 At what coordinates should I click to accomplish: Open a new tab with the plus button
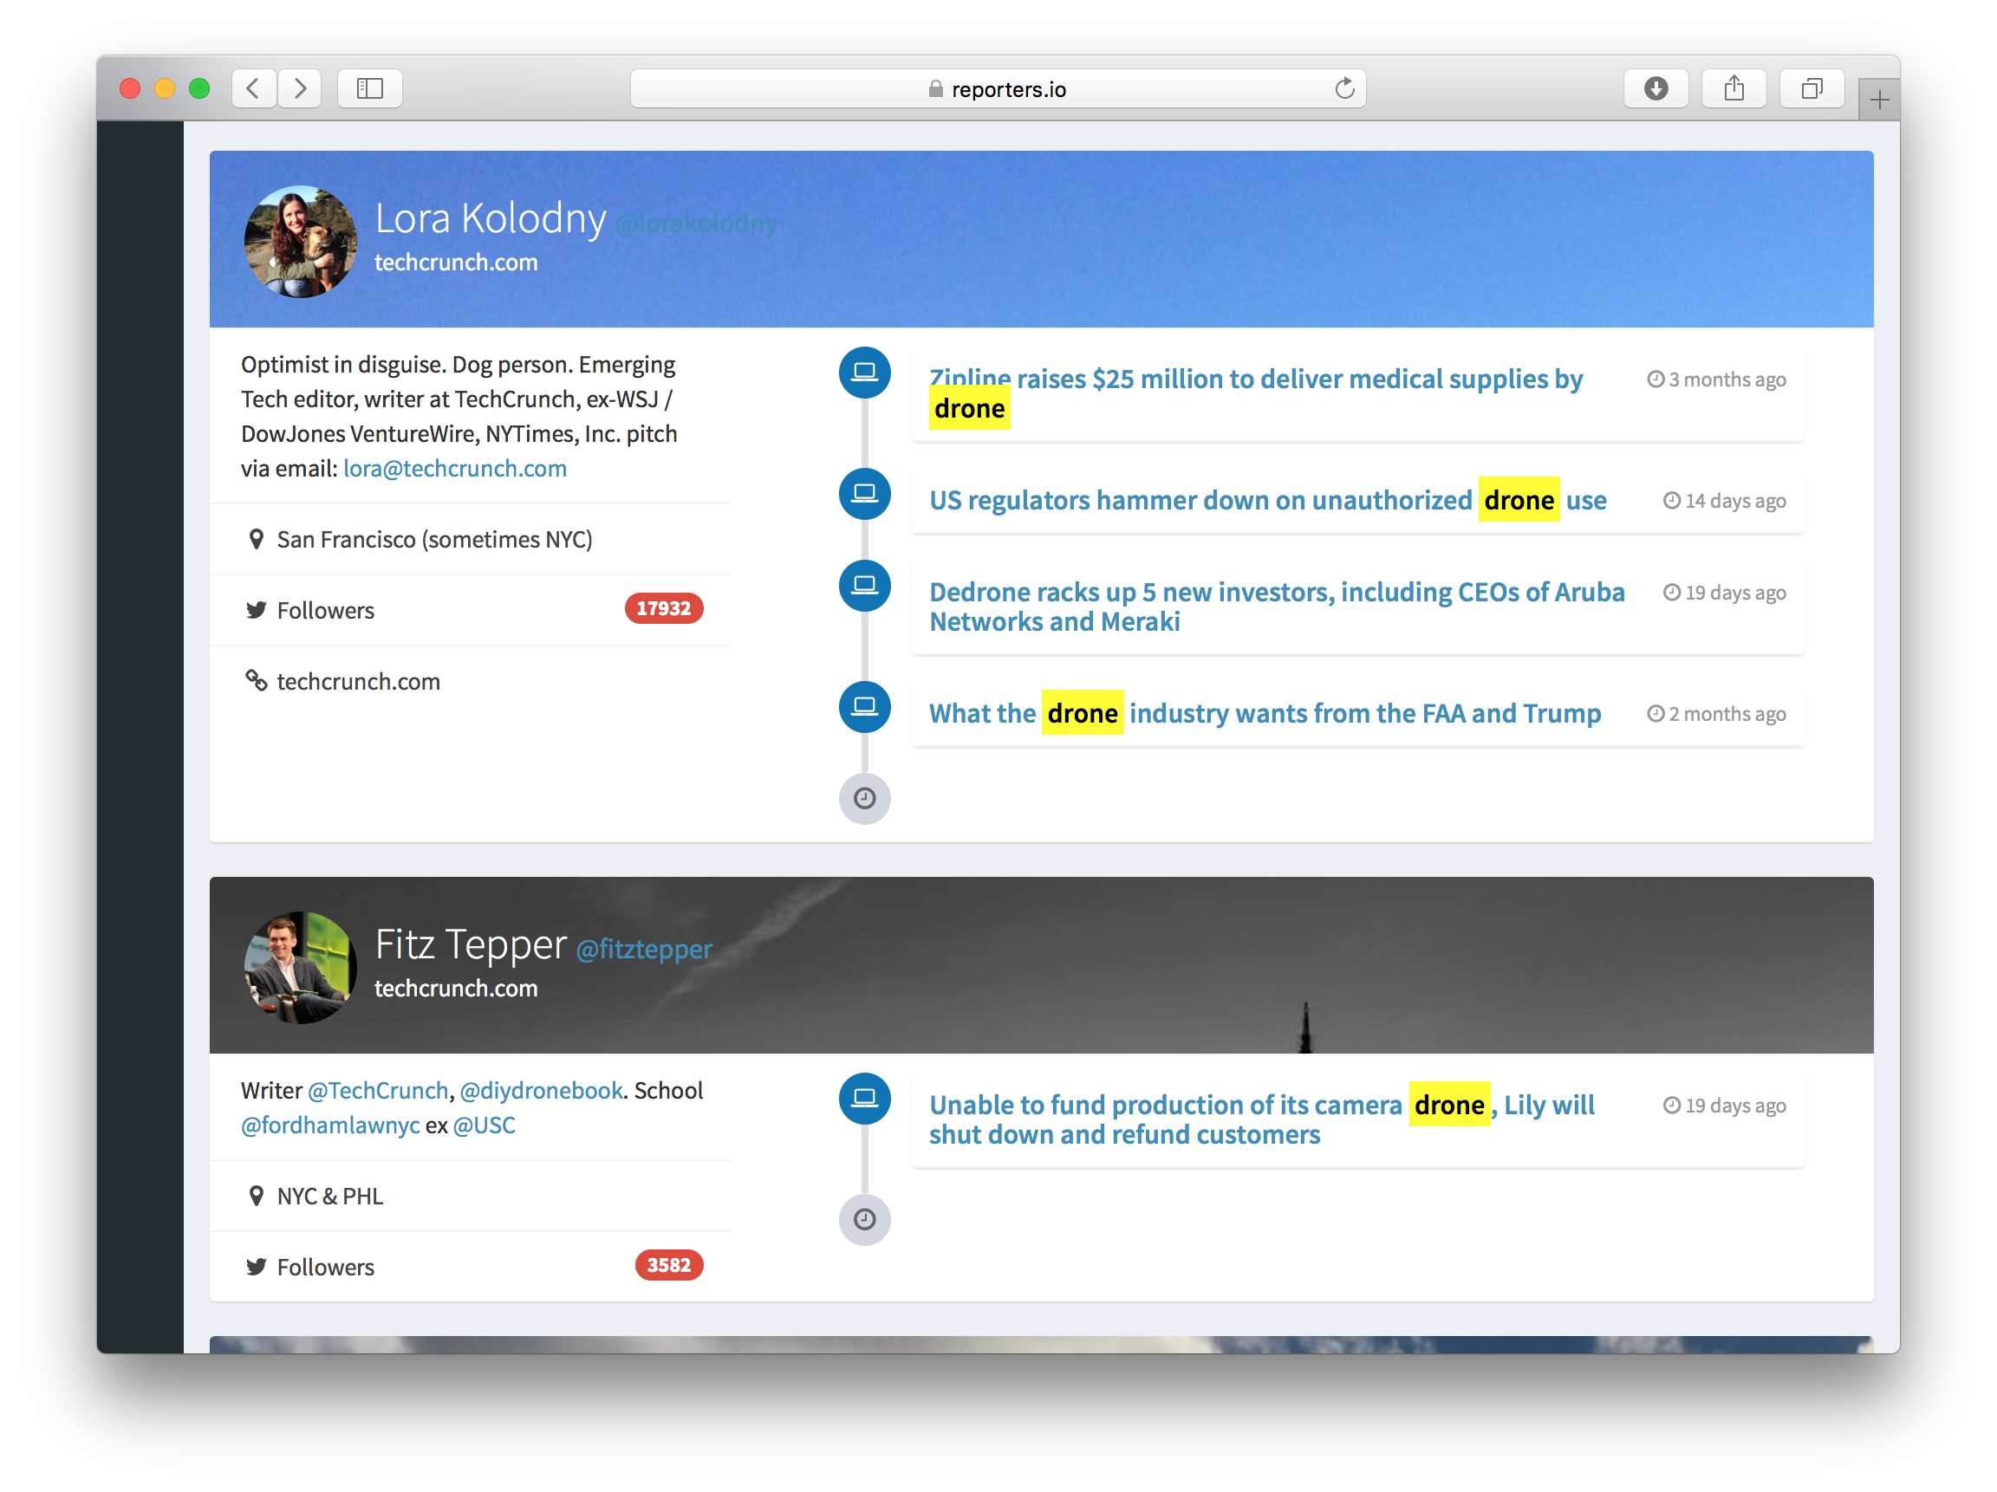(x=1879, y=98)
